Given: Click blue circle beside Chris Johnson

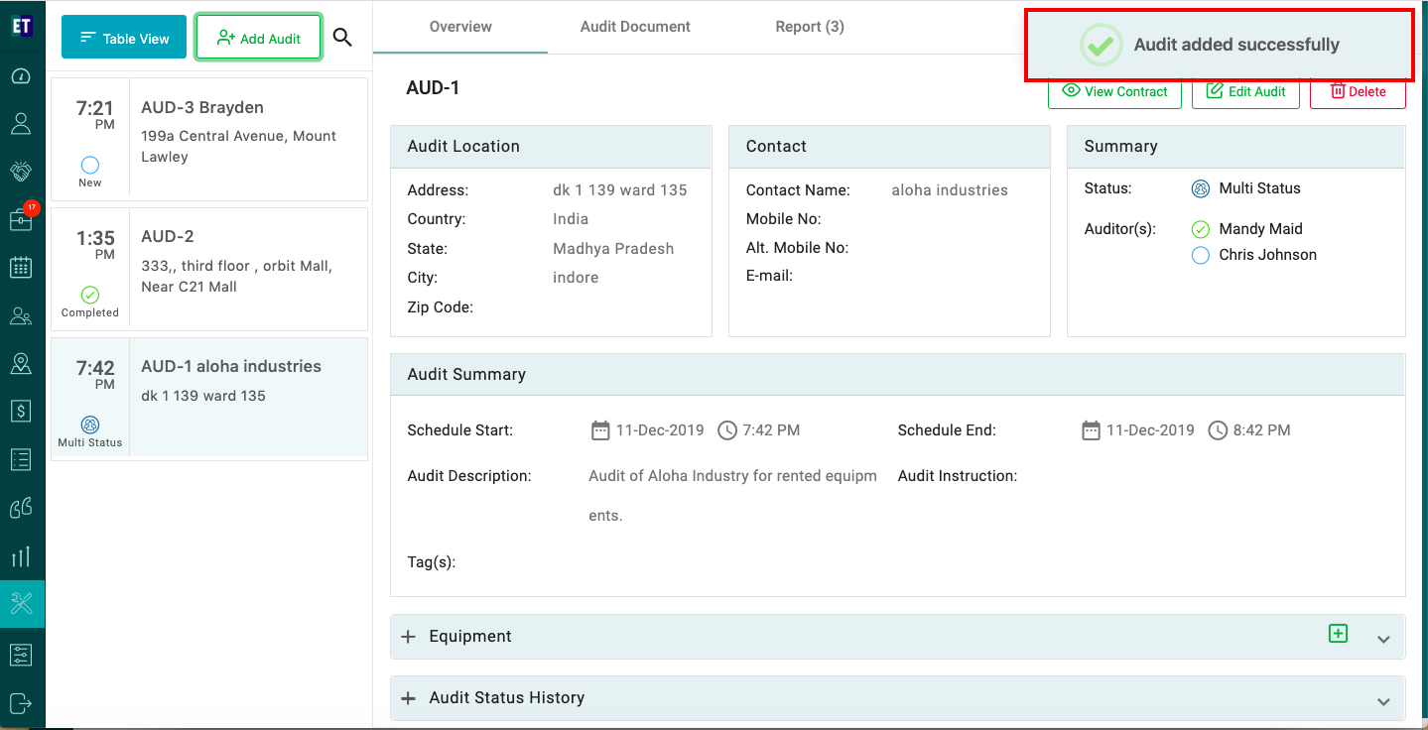Looking at the screenshot, I should 1201,255.
